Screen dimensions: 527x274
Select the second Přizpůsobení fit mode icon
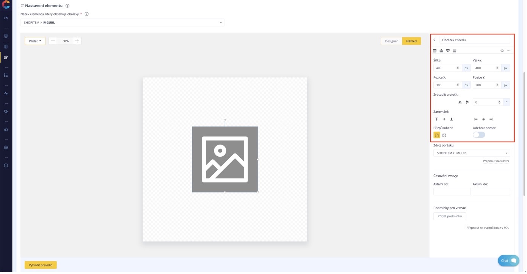coord(445,135)
